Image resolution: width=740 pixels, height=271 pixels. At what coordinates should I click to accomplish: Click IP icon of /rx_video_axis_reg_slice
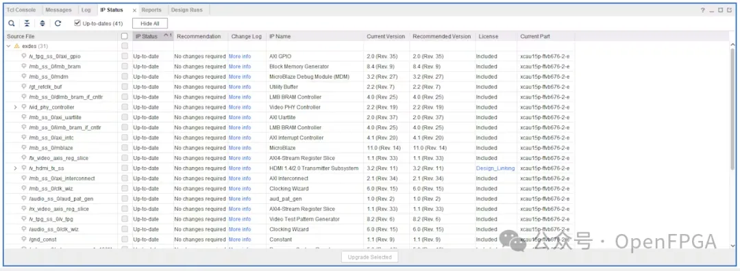(x=25, y=209)
